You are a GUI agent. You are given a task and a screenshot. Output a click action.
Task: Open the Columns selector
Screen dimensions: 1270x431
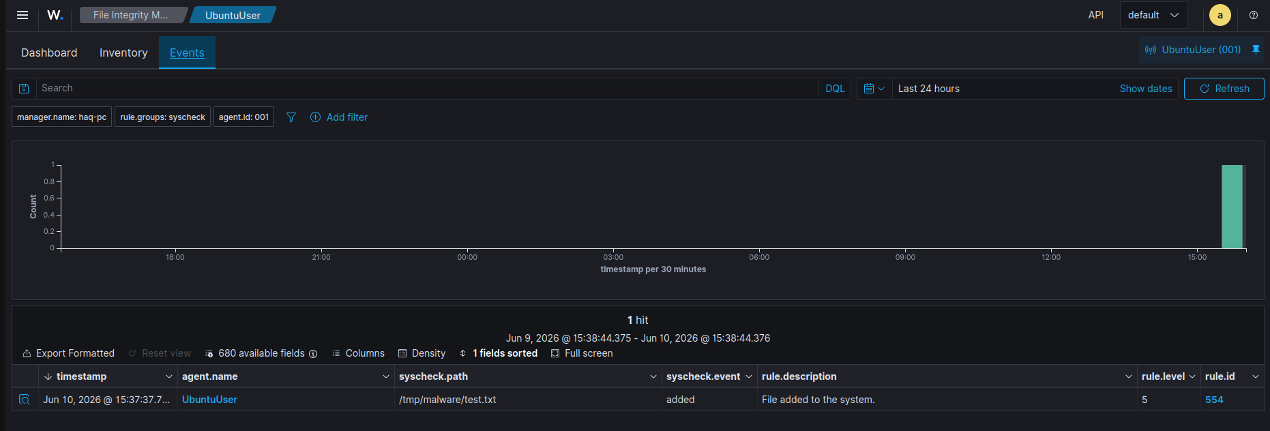[358, 353]
